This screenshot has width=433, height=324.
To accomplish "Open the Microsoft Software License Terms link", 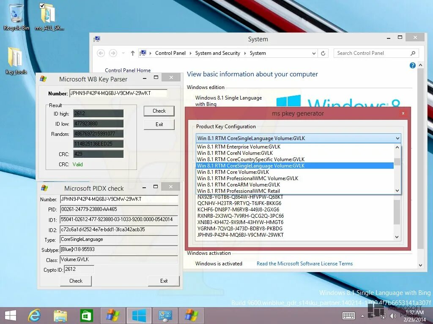I will (304, 263).
